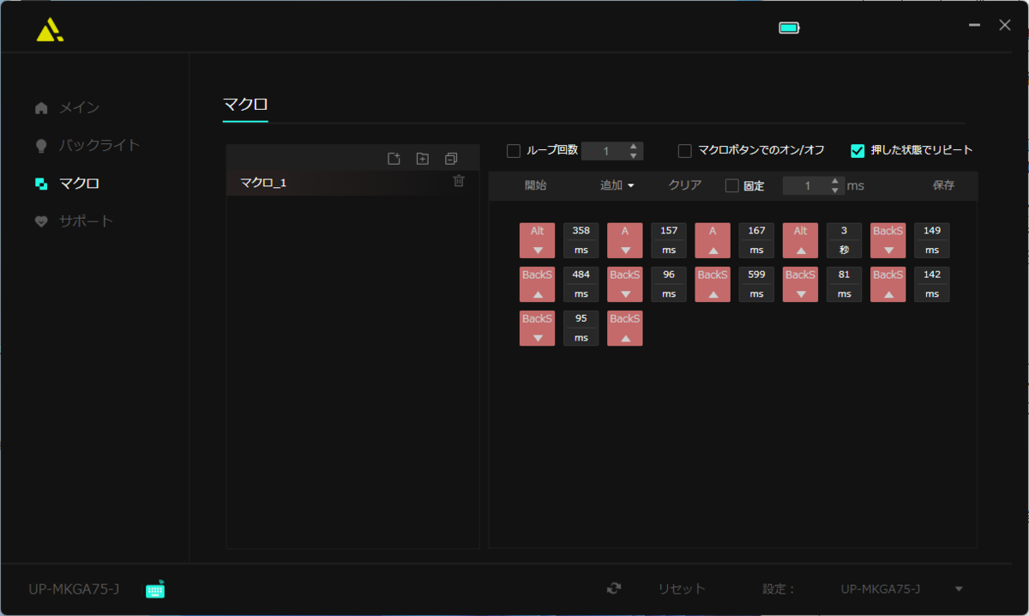
Task: Increase ループ回数 with the up arrow
Action: tap(634, 147)
